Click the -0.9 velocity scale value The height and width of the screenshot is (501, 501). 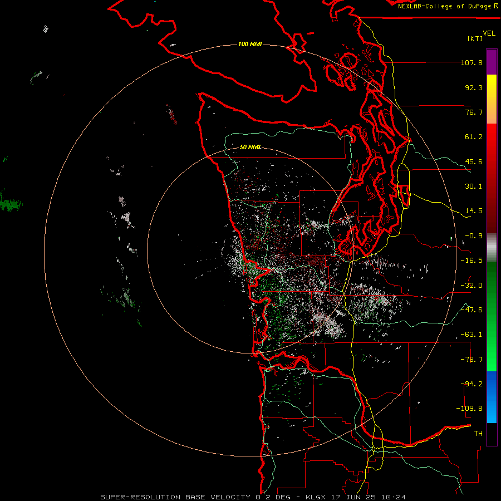click(x=474, y=236)
